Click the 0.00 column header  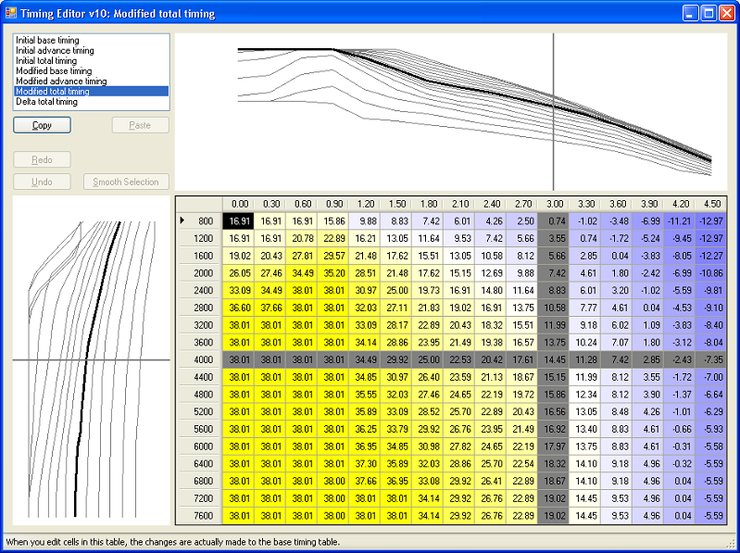tap(239, 204)
